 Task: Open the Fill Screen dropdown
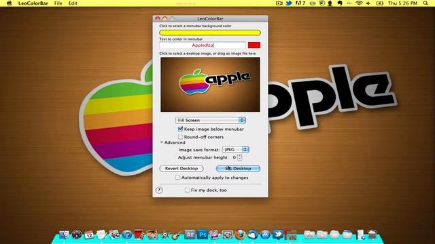[x=211, y=120]
